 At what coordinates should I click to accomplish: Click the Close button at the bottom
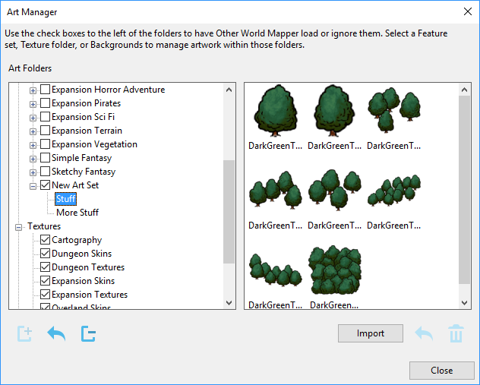click(x=441, y=371)
